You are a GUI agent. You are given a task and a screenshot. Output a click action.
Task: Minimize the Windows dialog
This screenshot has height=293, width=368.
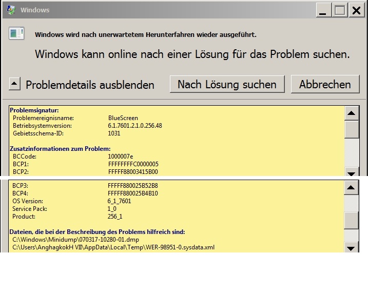pos(323,10)
